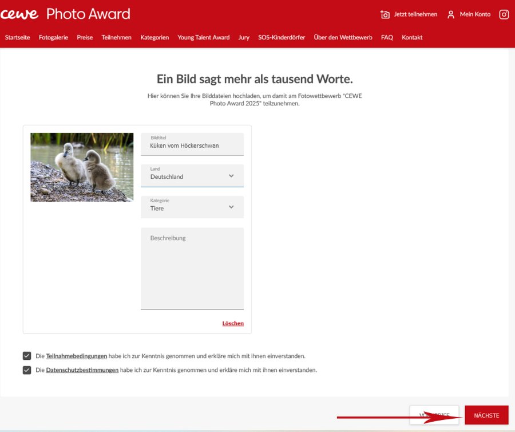Click the camera icon beside Jetzt teilnehmen
Image resolution: width=515 pixels, height=432 pixels.
point(385,14)
